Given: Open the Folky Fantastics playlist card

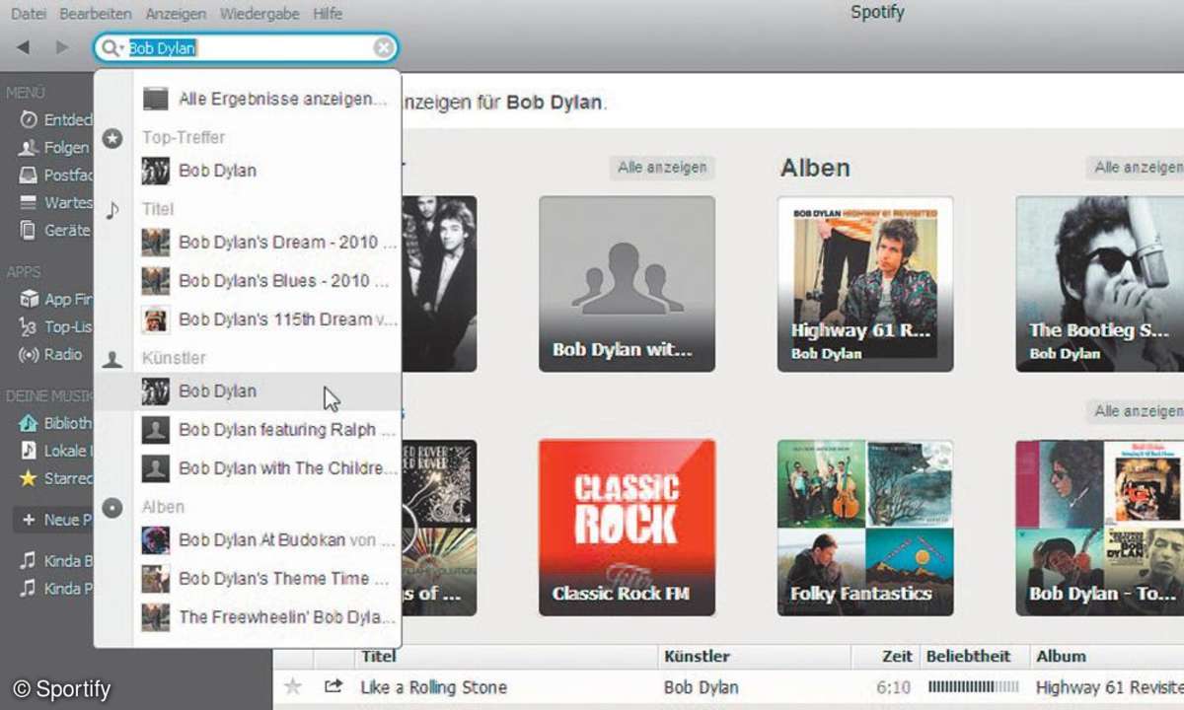Looking at the screenshot, I should (x=865, y=528).
